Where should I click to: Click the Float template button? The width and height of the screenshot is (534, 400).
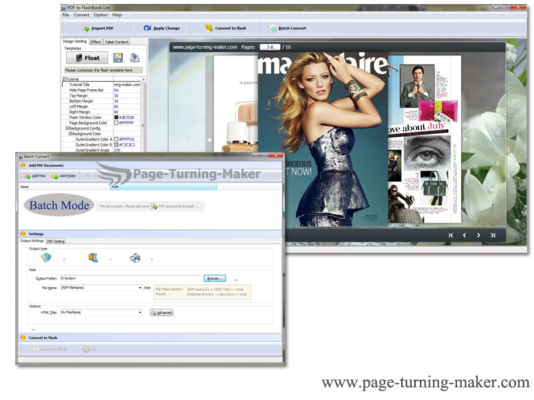point(87,58)
